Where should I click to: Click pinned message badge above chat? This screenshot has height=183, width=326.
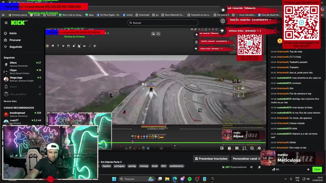pyautogui.click(x=280, y=41)
